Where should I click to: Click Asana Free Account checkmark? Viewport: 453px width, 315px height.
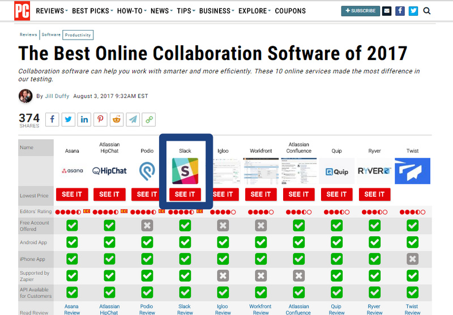click(x=72, y=226)
